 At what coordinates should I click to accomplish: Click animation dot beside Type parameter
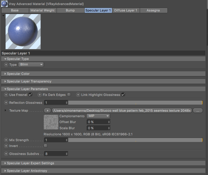(x=6, y=65)
